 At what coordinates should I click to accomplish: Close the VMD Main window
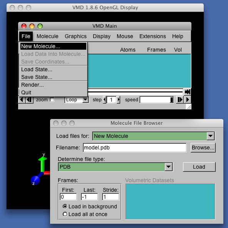pyautogui.click(x=24, y=26)
